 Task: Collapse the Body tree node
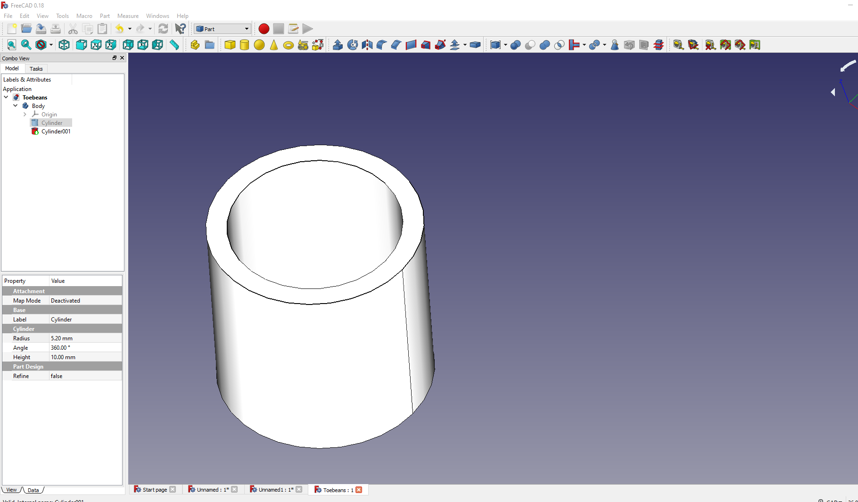(16, 106)
